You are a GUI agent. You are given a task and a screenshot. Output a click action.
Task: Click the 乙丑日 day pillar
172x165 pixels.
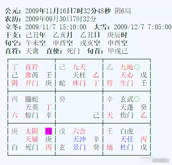click(90, 35)
